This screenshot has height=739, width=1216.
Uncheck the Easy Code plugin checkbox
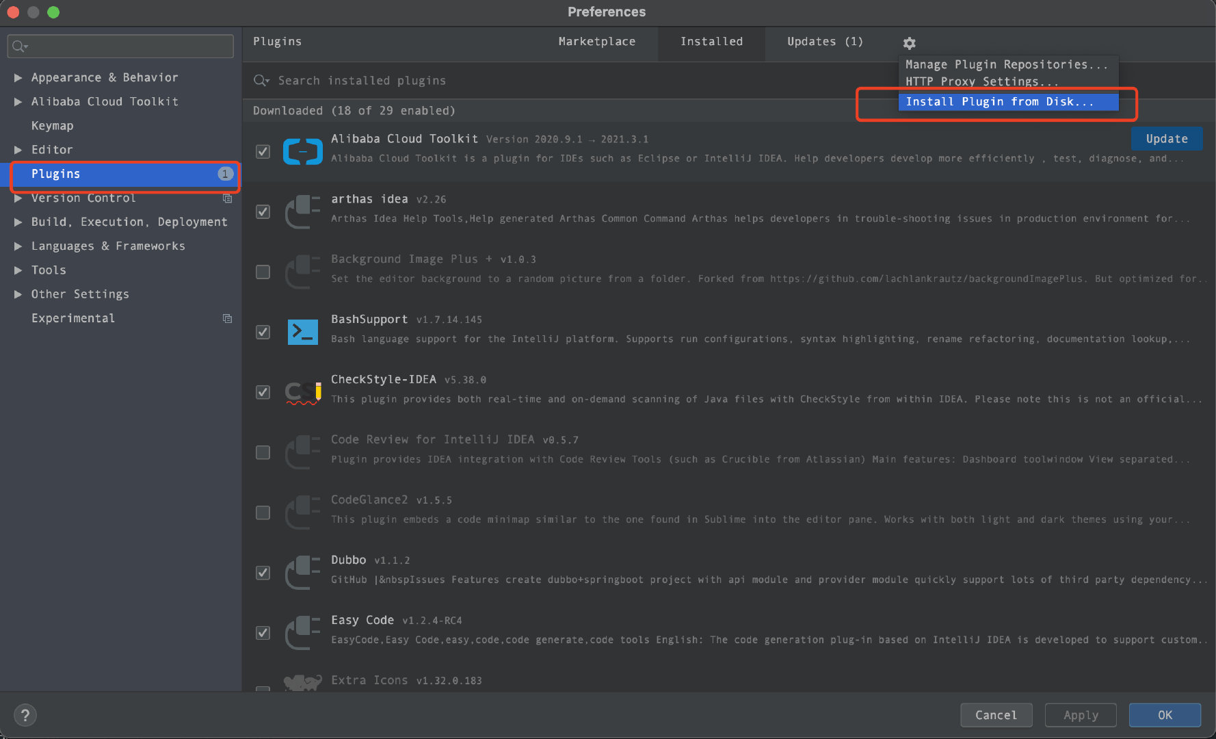pyautogui.click(x=263, y=633)
